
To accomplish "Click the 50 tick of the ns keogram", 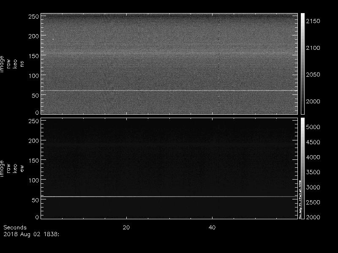I will pyautogui.click(x=35, y=96).
